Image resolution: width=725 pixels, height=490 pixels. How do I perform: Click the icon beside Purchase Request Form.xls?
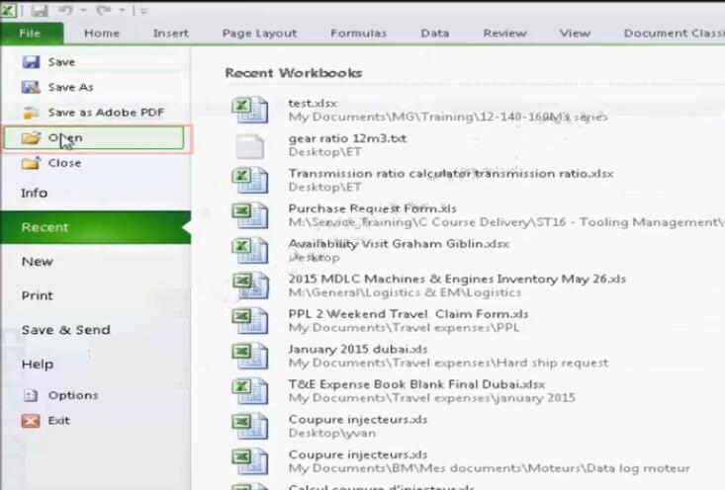pyautogui.click(x=250, y=215)
